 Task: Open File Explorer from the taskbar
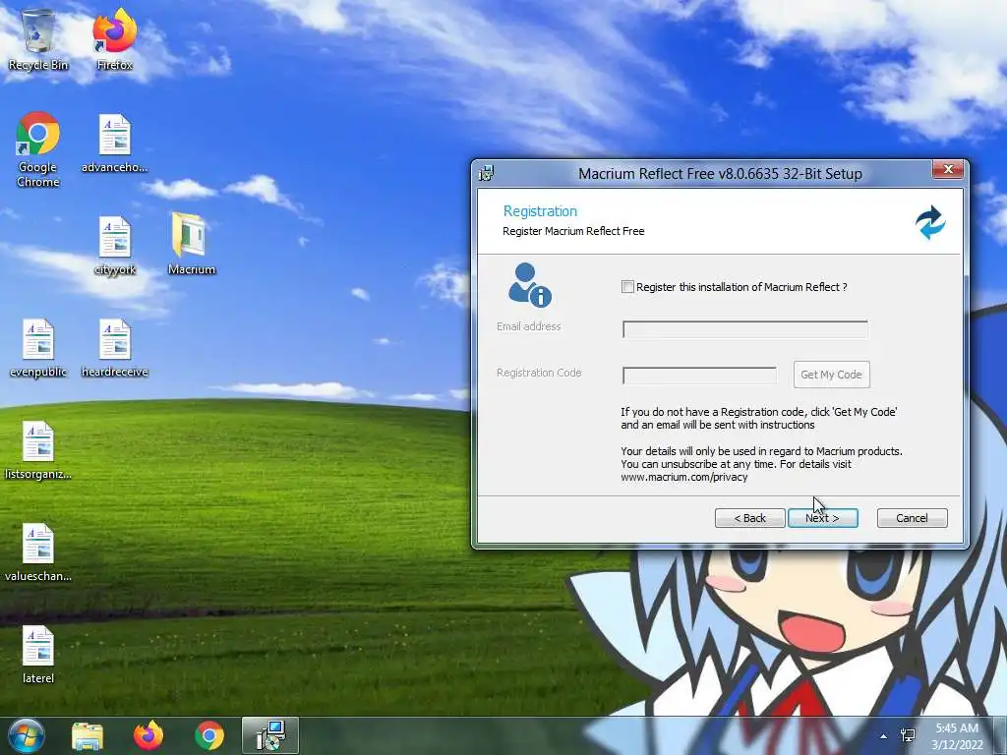click(x=88, y=735)
